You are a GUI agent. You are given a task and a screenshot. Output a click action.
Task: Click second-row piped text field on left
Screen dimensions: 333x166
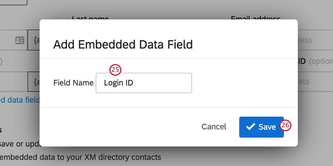[x=34, y=82]
